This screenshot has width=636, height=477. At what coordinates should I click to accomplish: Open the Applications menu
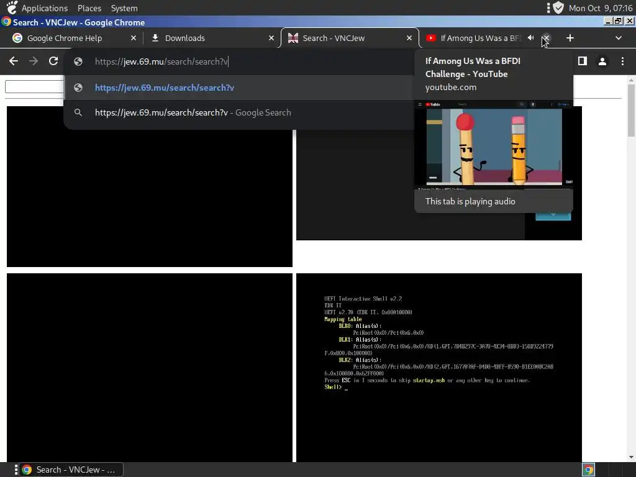(45, 8)
